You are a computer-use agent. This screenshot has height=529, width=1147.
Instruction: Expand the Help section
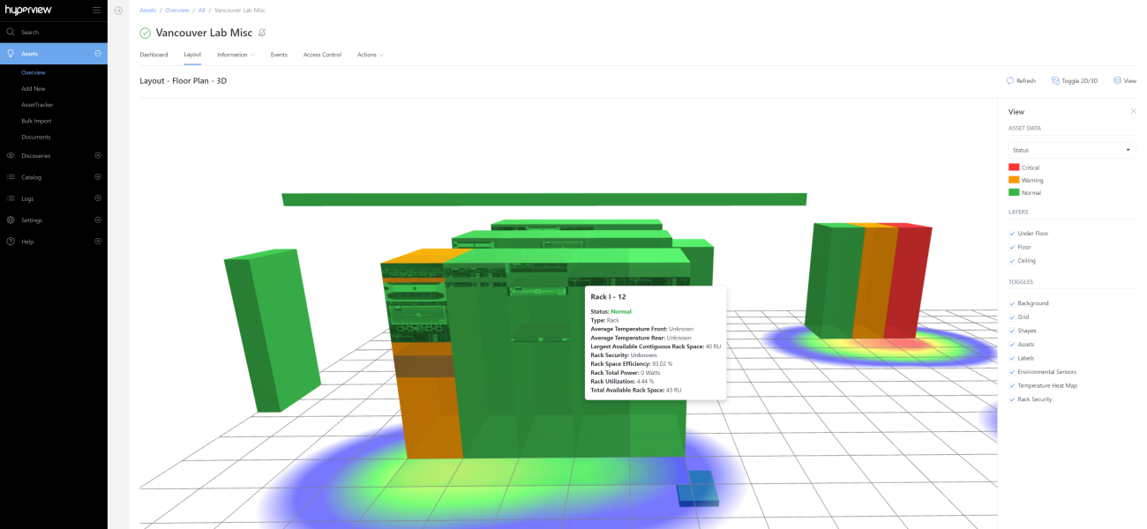coord(98,242)
